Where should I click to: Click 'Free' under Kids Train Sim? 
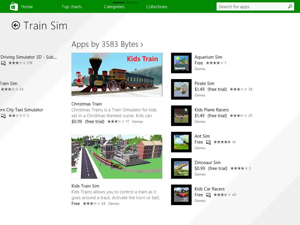76,204
